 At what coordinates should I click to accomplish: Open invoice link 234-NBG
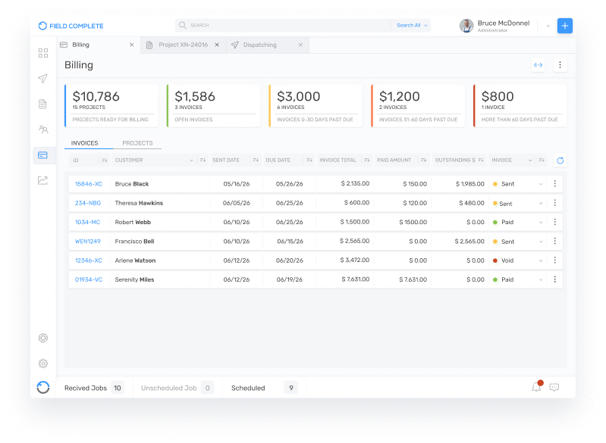pos(87,203)
